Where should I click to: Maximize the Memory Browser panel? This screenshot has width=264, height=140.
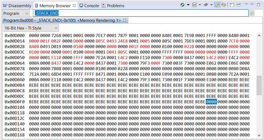point(258,5)
